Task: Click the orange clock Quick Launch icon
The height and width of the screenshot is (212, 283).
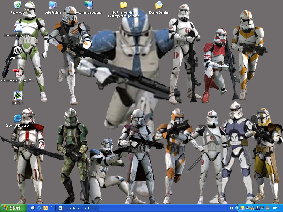Action: tap(46, 208)
